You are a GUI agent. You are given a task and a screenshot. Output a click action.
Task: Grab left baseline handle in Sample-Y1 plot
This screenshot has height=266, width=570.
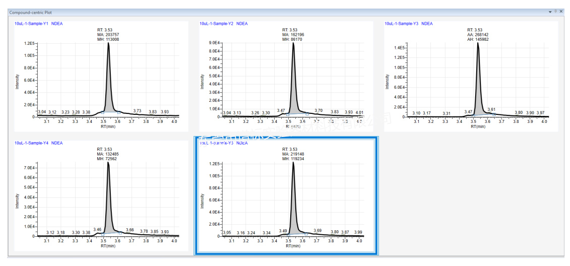pos(103,112)
